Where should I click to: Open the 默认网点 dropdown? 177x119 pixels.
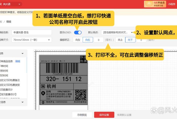pos(118,32)
